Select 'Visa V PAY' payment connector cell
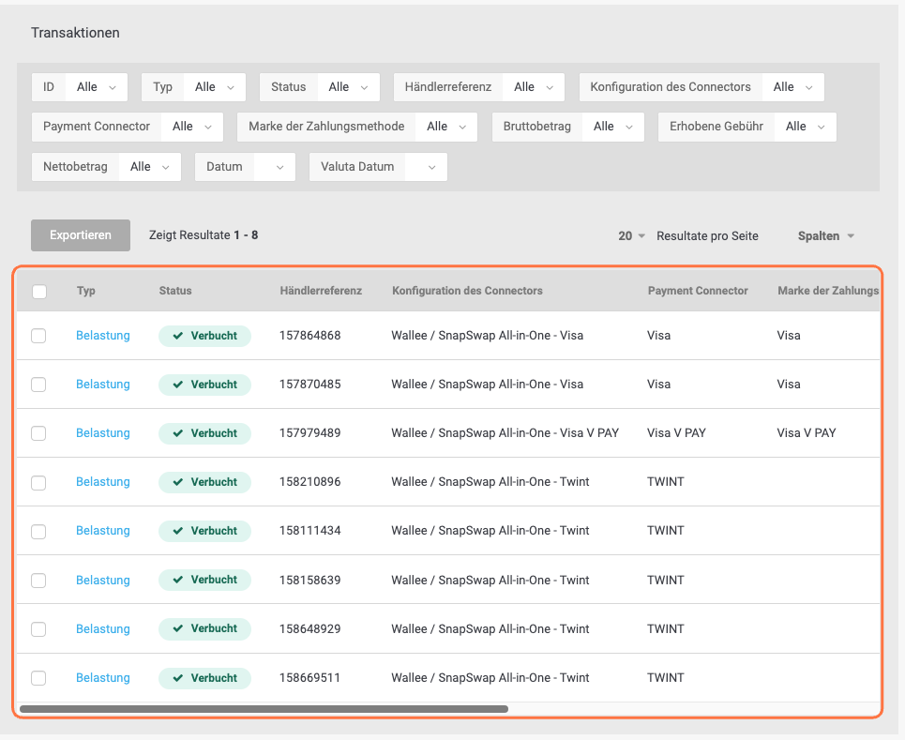This screenshot has width=905, height=740. click(676, 433)
